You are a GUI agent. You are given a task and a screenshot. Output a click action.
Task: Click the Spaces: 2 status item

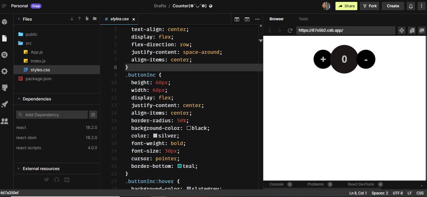coord(380,193)
